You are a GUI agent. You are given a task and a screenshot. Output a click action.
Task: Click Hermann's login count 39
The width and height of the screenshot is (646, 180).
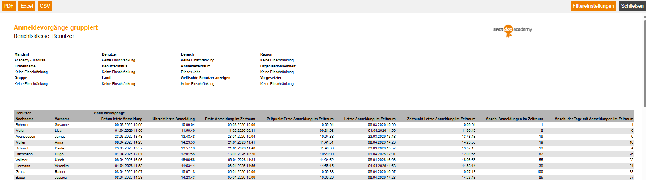point(541,166)
